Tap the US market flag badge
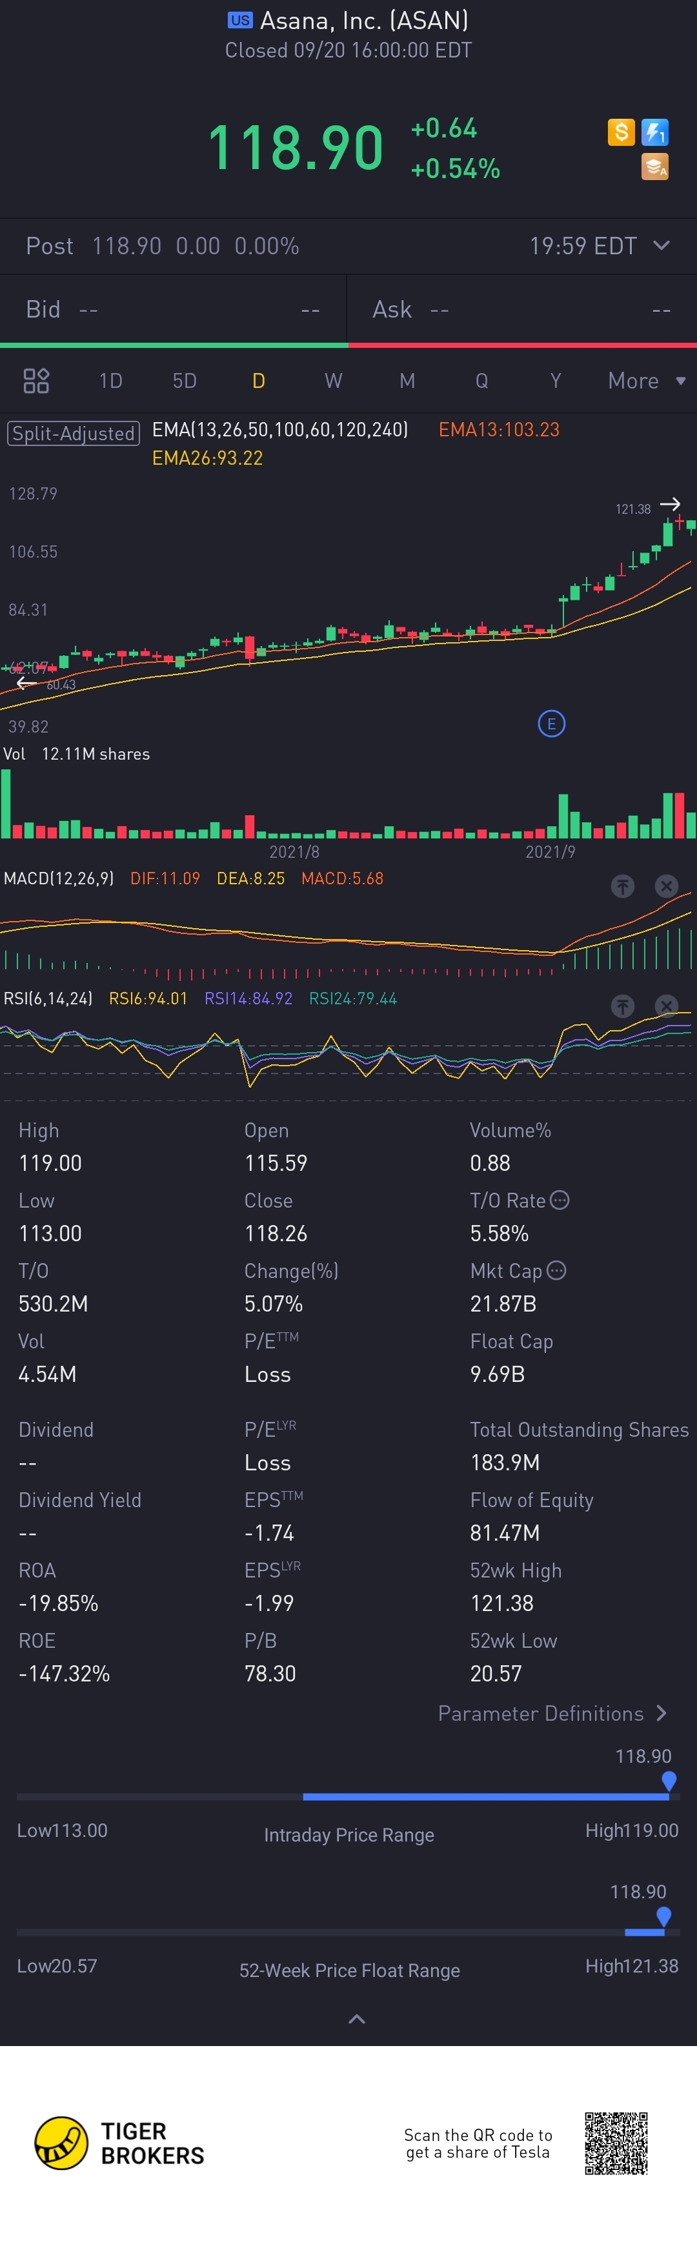The image size is (697, 2241). [x=240, y=20]
